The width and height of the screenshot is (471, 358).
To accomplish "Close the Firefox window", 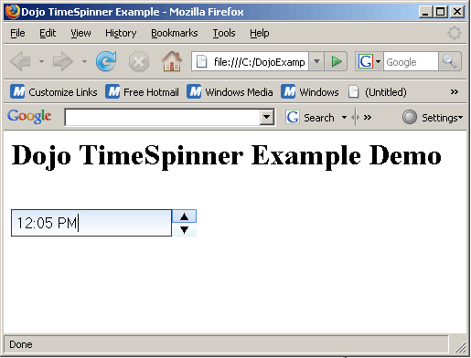I will 457,12.
